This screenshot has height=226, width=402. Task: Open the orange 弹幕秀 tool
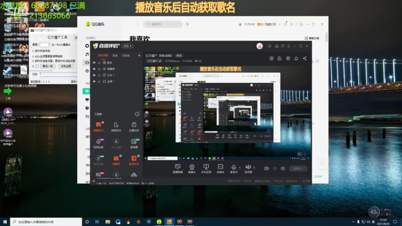116,160
